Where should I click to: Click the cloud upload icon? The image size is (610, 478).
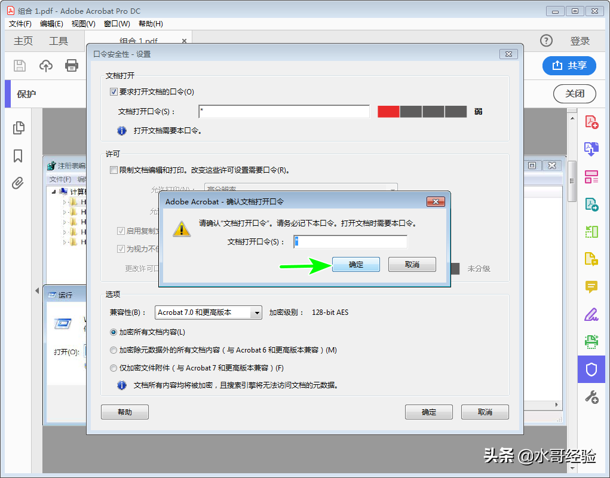pyautogui.click(x=46, y=65)
